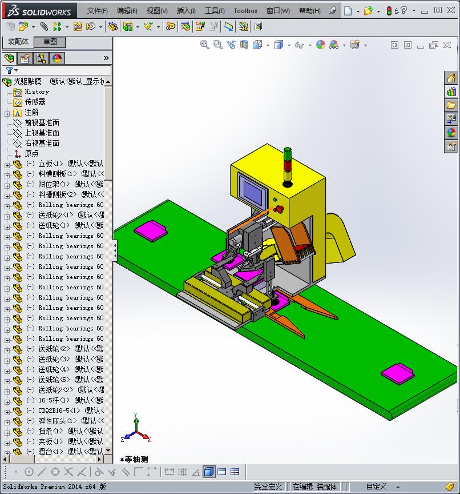Open Custom Properties task pane icon
The image size is (460, 494).
451,146
